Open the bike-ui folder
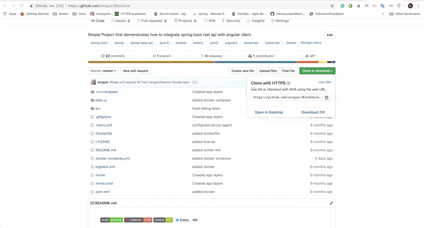This screenshot has height=228, width=424. [x=101, y=100]
